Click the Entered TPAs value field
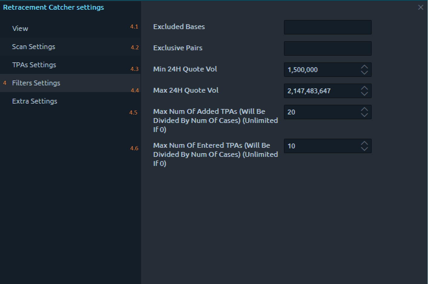The image size is (428, 284). tap(321, 146)
